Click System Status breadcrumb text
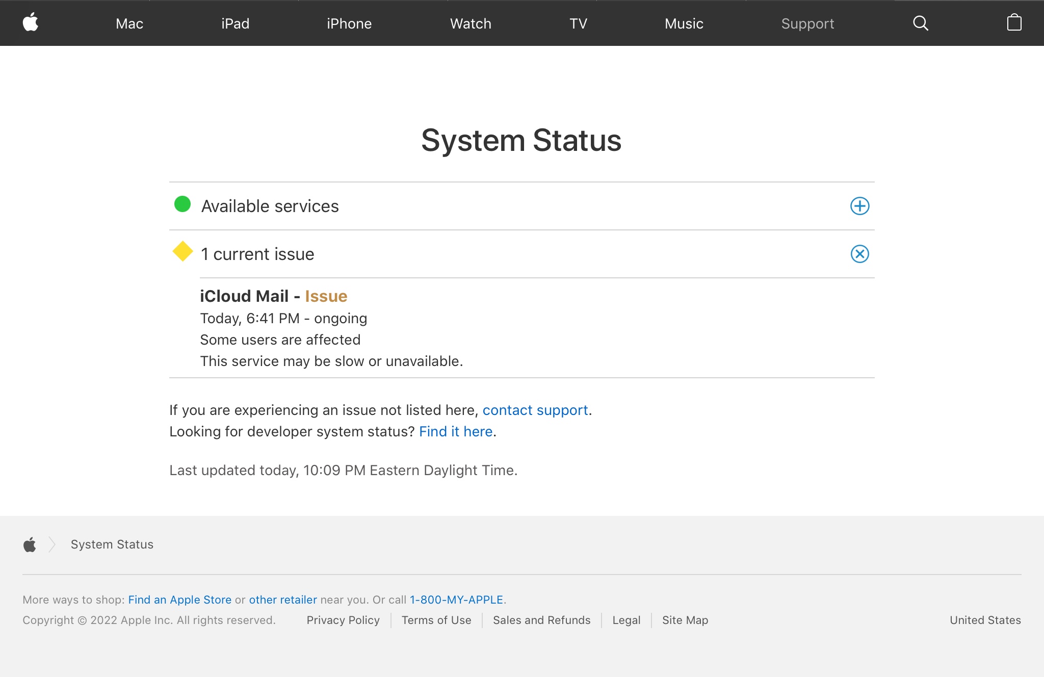This screenshot has width=1044, height=677. [x=112, y=544]
